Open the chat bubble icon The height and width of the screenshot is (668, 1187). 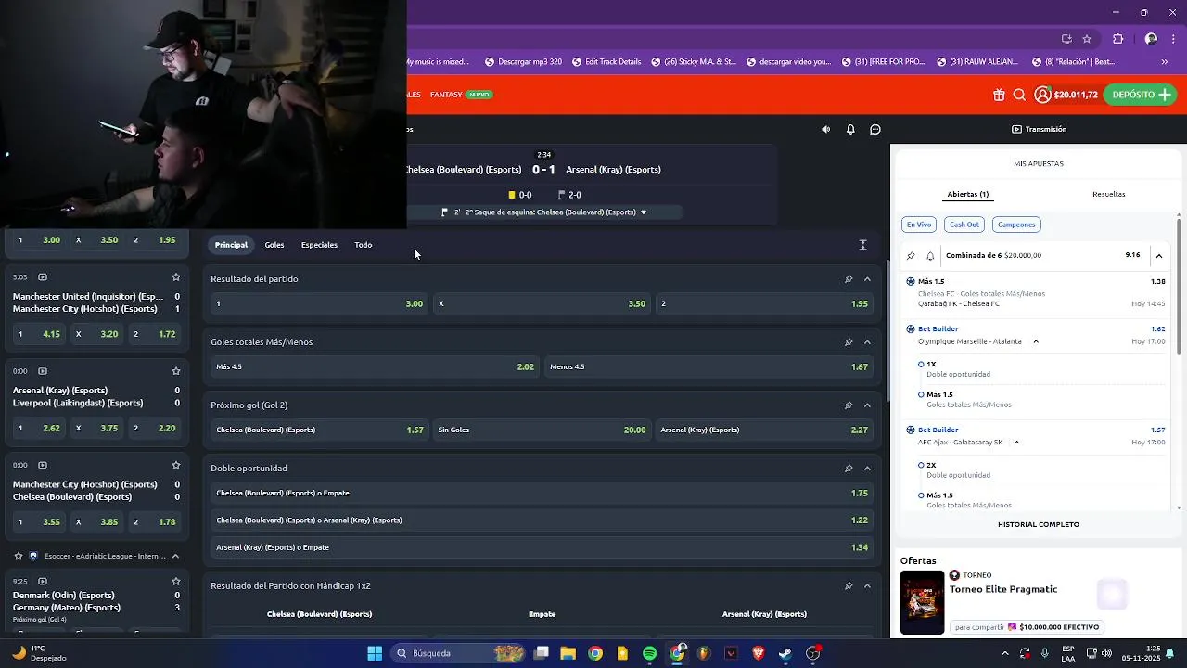coord(875,130)
